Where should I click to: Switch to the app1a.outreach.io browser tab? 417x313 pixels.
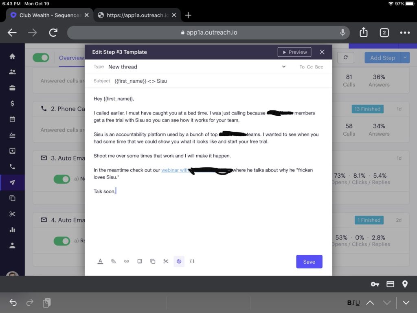[138, 15]
